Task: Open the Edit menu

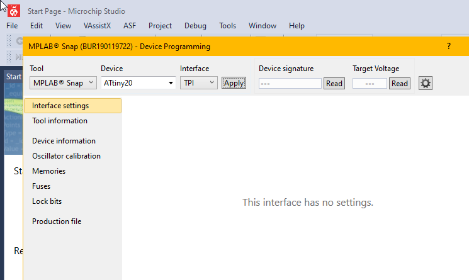Action: click(x=37, y=26)
